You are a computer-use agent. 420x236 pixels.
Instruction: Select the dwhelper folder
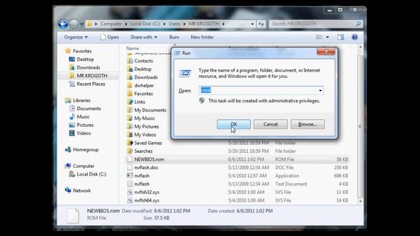[144, 86]
